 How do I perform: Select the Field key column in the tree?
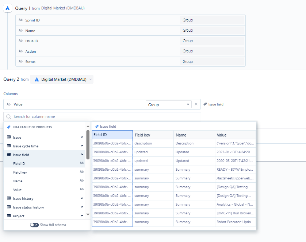tap(45, 172)
